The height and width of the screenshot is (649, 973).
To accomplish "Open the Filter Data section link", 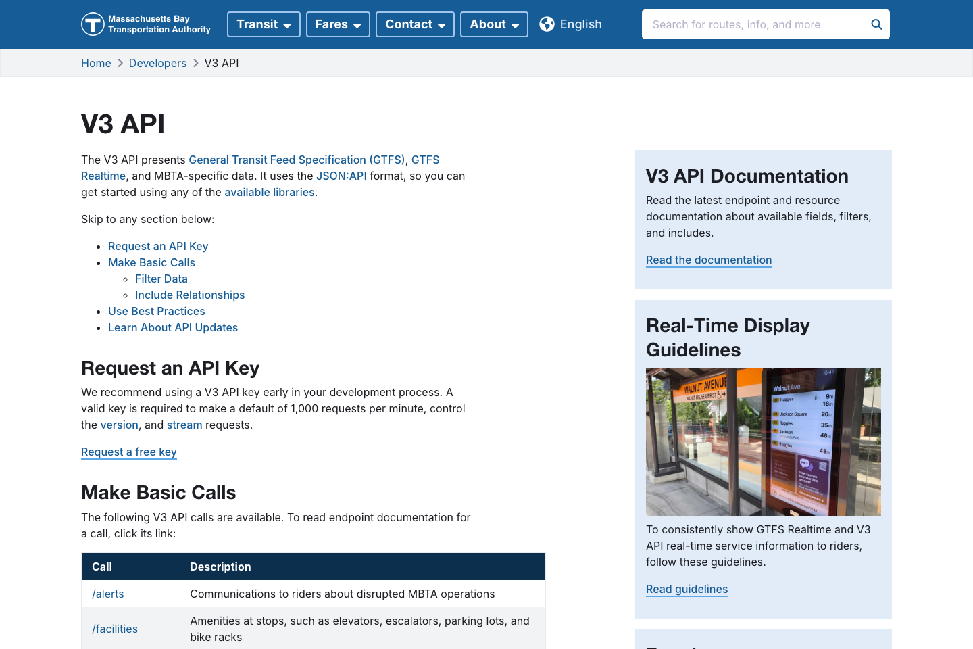I will coord(161,279).
